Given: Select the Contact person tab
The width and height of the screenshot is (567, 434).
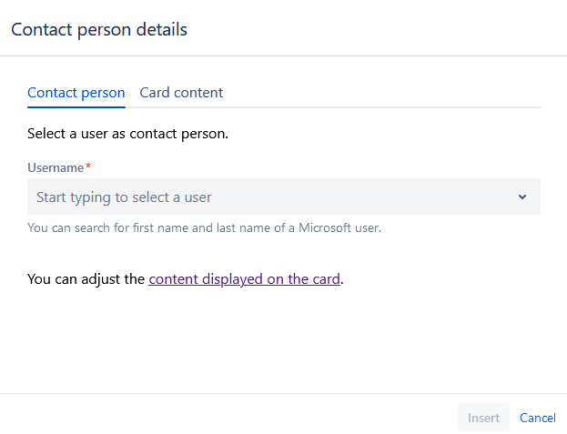Looking at the screenshot, I should coord(76,93).
